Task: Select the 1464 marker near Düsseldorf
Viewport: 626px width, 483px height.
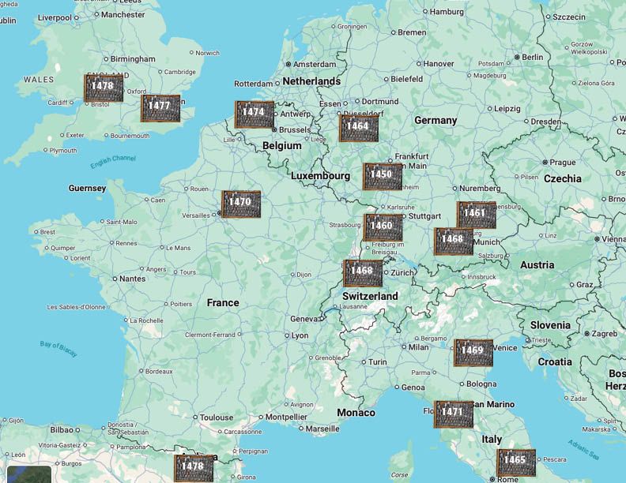Action: 359,128
